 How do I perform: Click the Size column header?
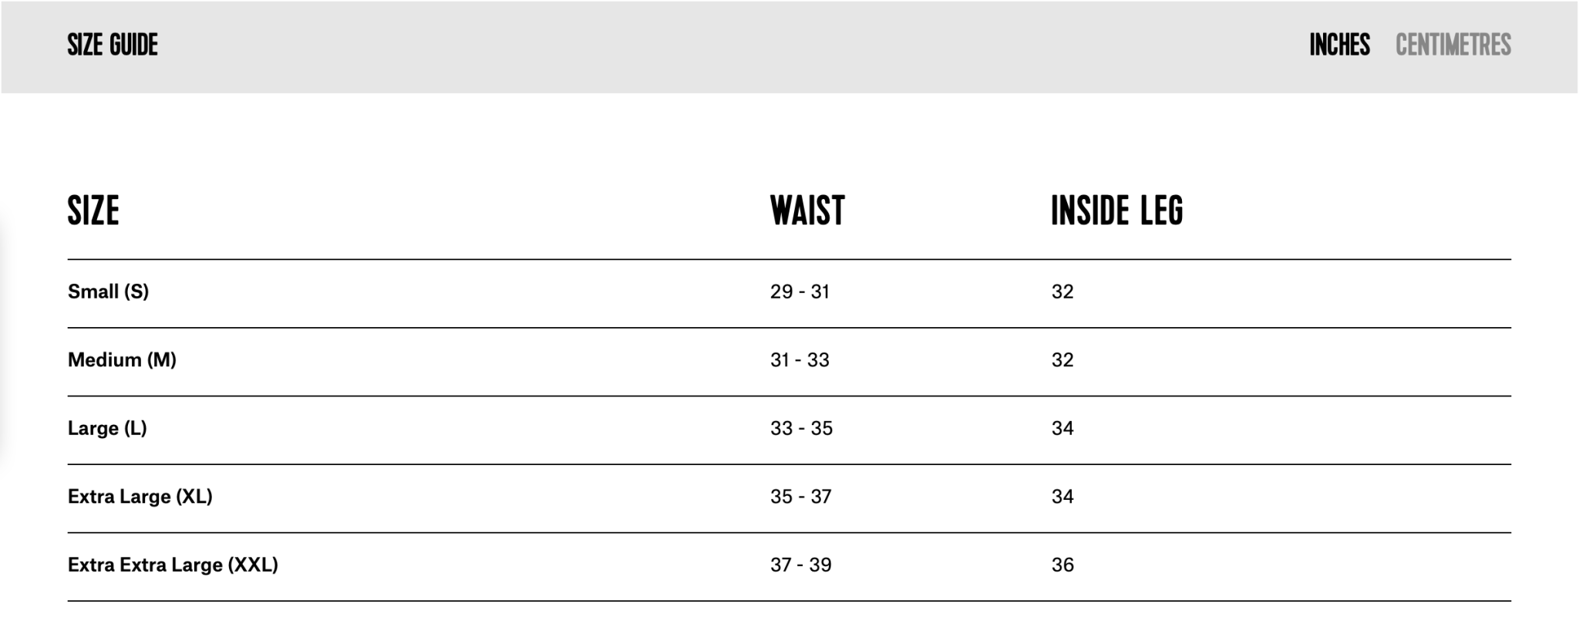point(93,211)
